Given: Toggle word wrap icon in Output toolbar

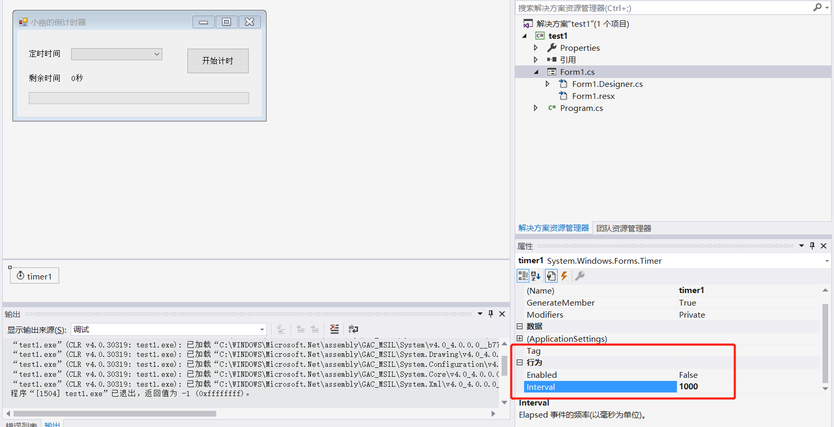Looking at the screenshot, I should point(353,329).
